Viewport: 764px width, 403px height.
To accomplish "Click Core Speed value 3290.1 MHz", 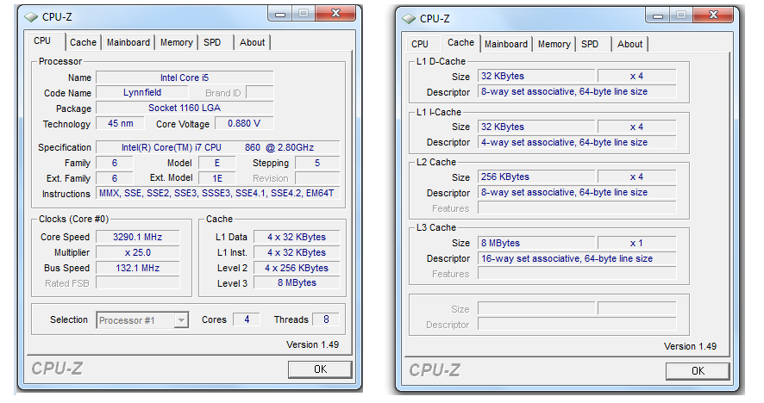I will coord(138,237).
